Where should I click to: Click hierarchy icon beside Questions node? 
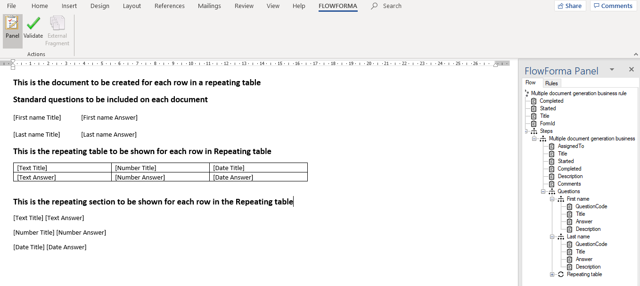click(x=552, y=191)
